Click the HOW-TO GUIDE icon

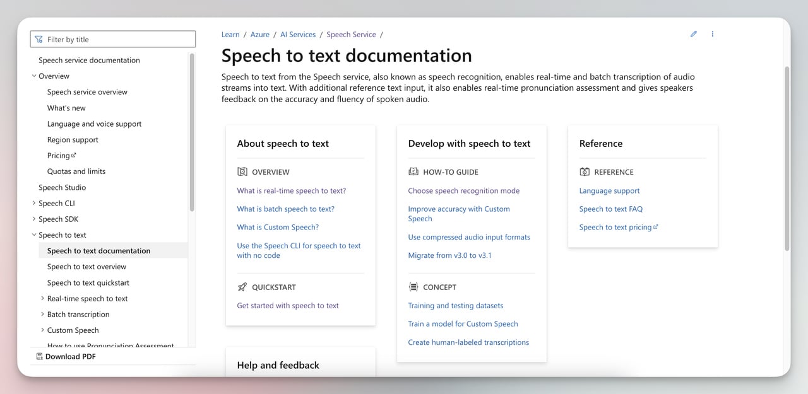pos(413,171)
